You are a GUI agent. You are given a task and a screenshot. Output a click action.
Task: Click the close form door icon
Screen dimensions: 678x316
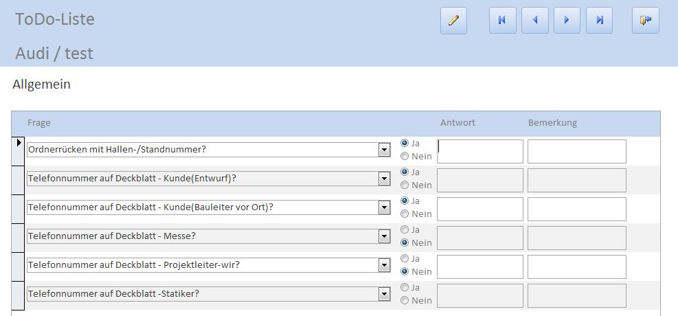pyautogui.click(x=645, y=21)
